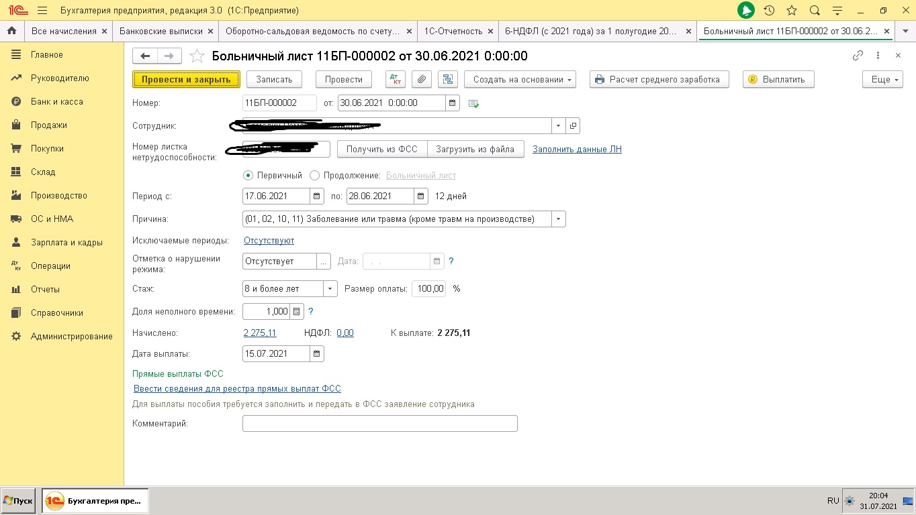This screenshot has height=515, width=916.
Task: Show Дт/Кт postings of the document
Action: click(396, 79)
